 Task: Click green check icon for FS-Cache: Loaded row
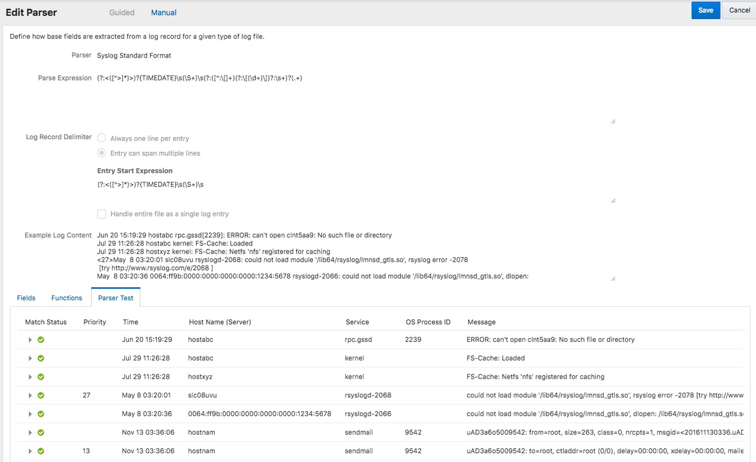click(41, 358)
